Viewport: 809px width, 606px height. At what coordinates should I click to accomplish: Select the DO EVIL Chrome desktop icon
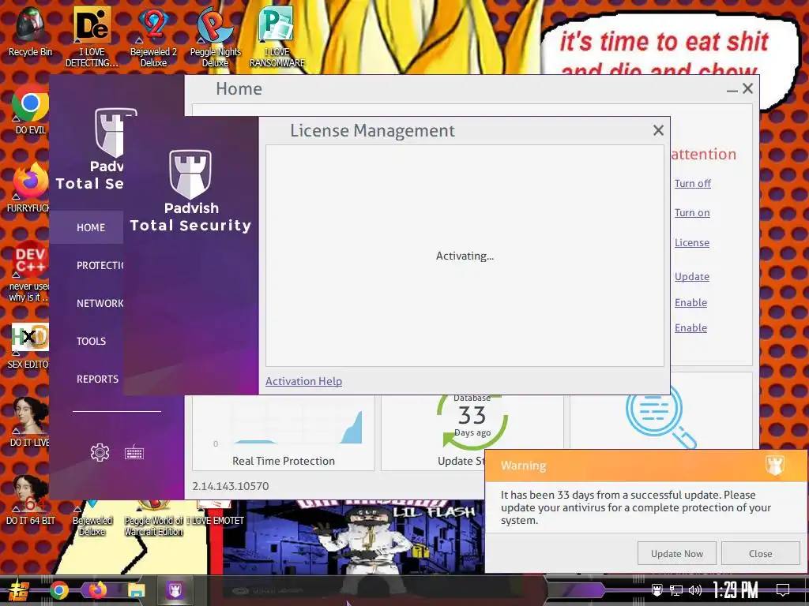[30, 109]
